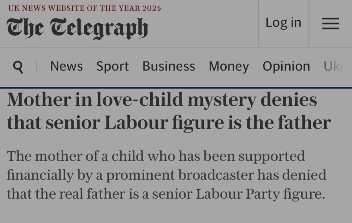Open the hamburger menu icon
352x223 pixels.
(331, 24)
